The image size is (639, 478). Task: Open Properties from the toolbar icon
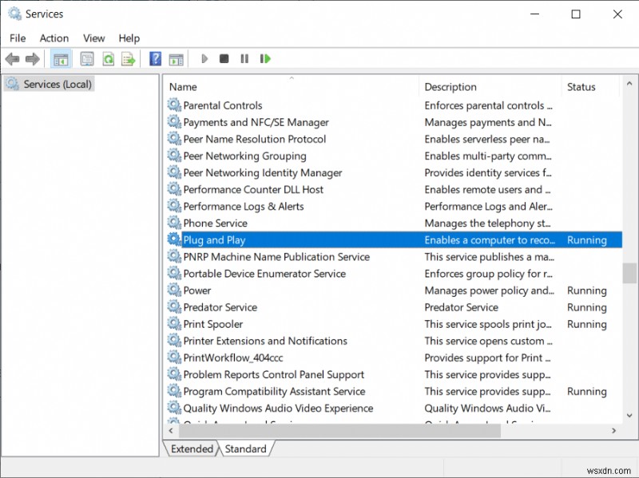click(87, 59)
